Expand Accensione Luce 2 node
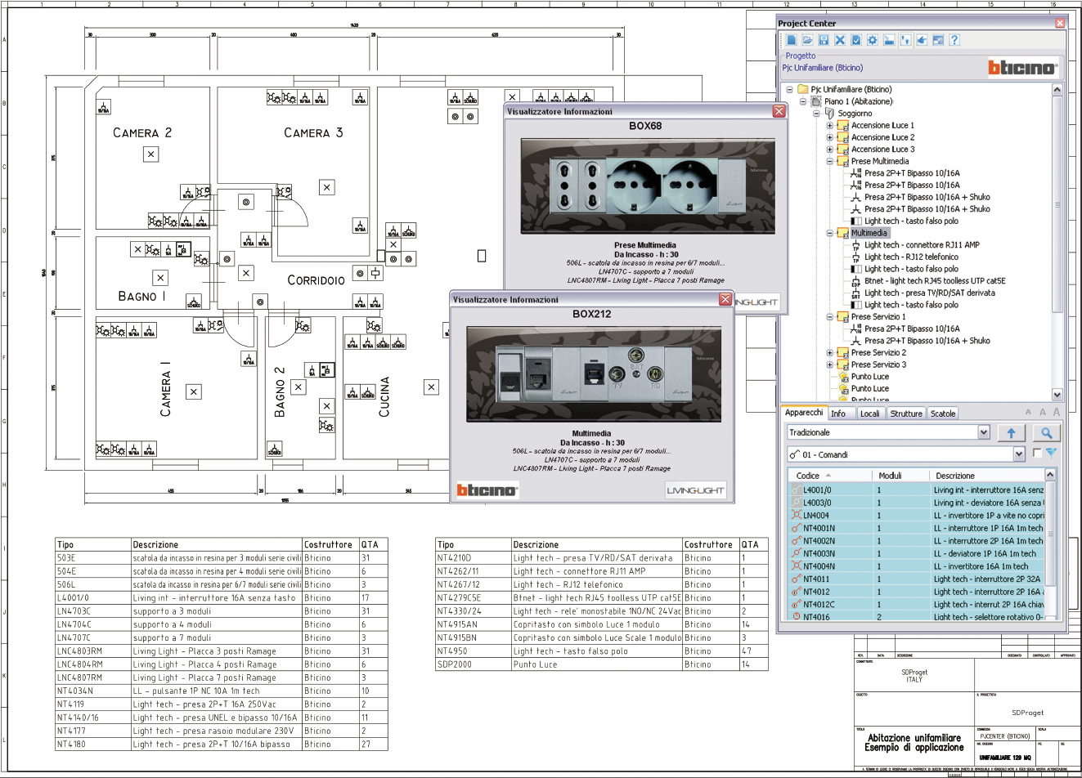 pyautogui.click(x=829, y=137)
